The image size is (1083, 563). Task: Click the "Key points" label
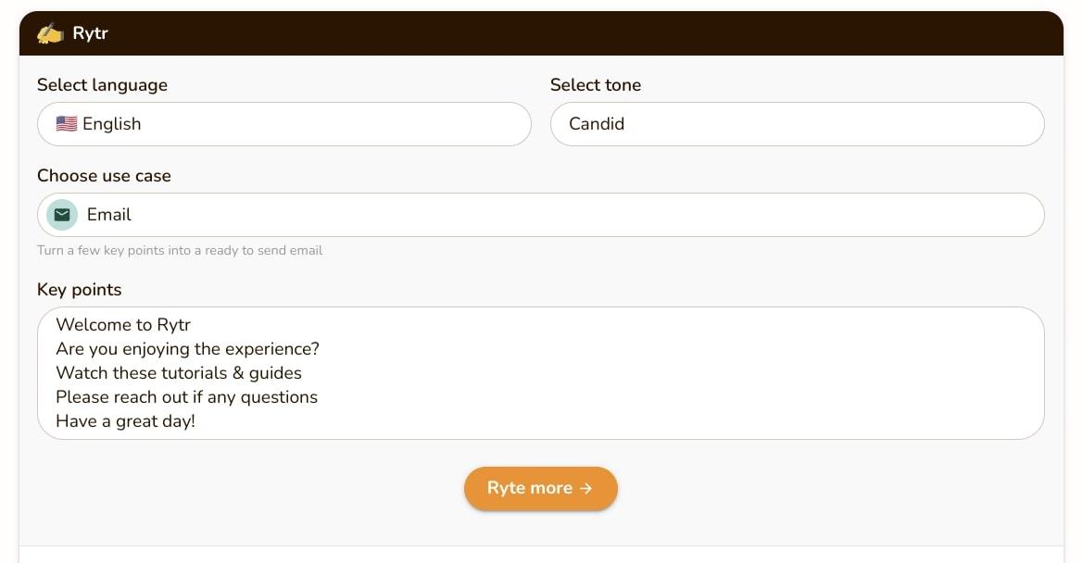[79, 290]
